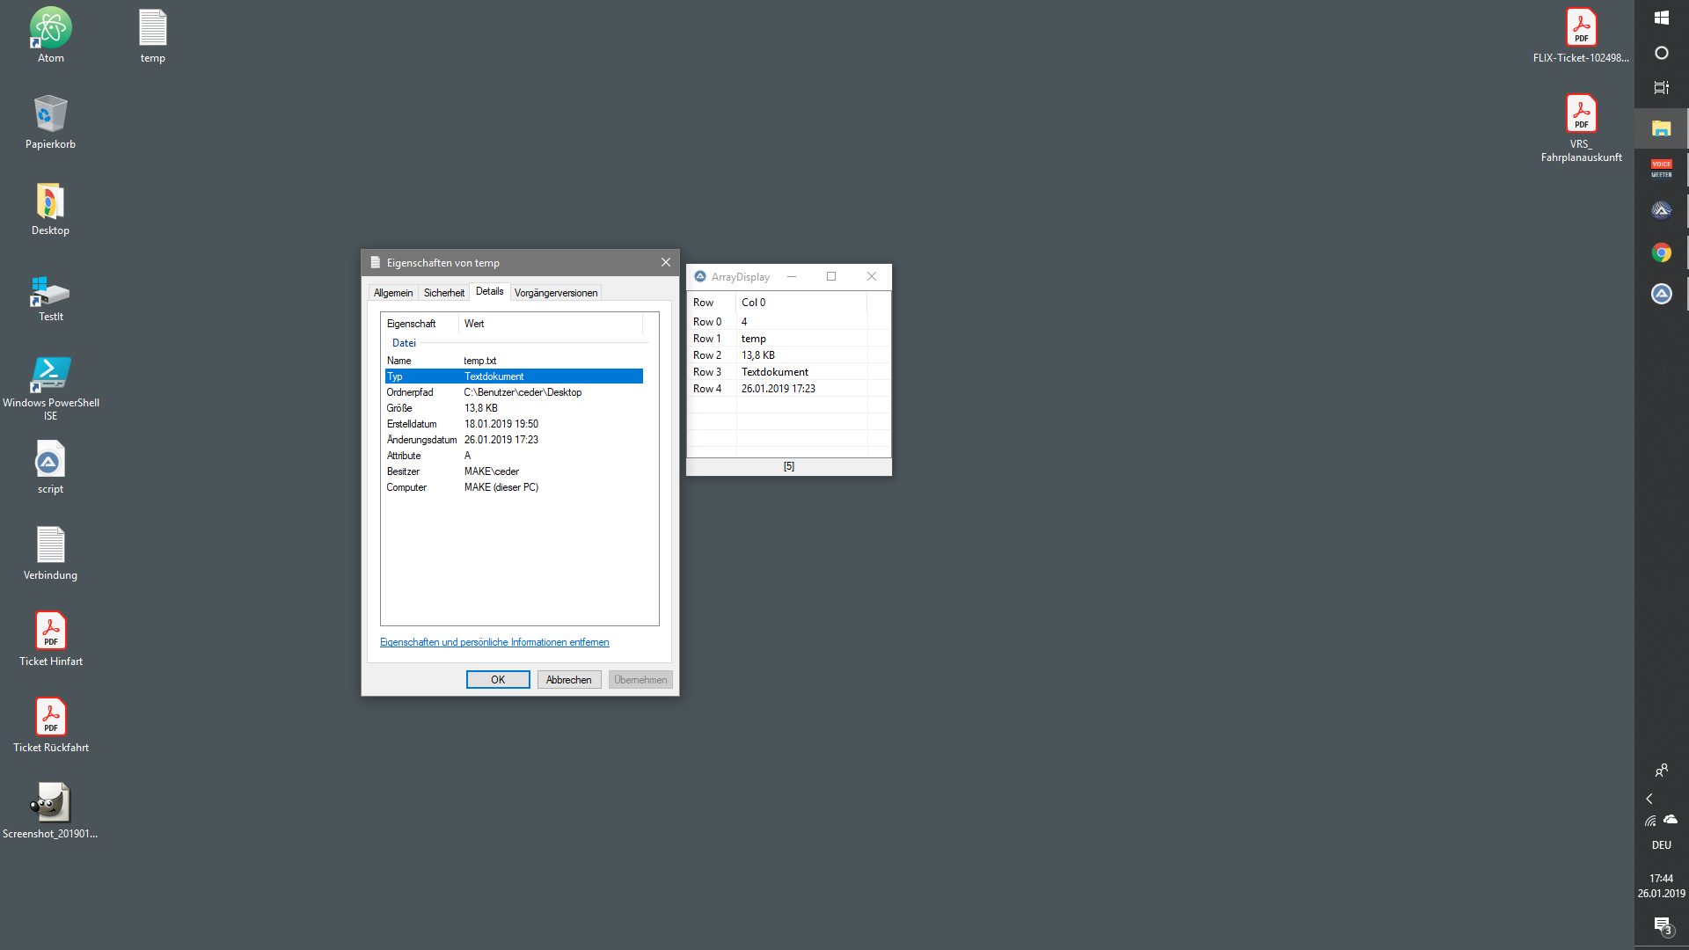
Task: Click remove properties and personal information link
Action: [494, 642]
